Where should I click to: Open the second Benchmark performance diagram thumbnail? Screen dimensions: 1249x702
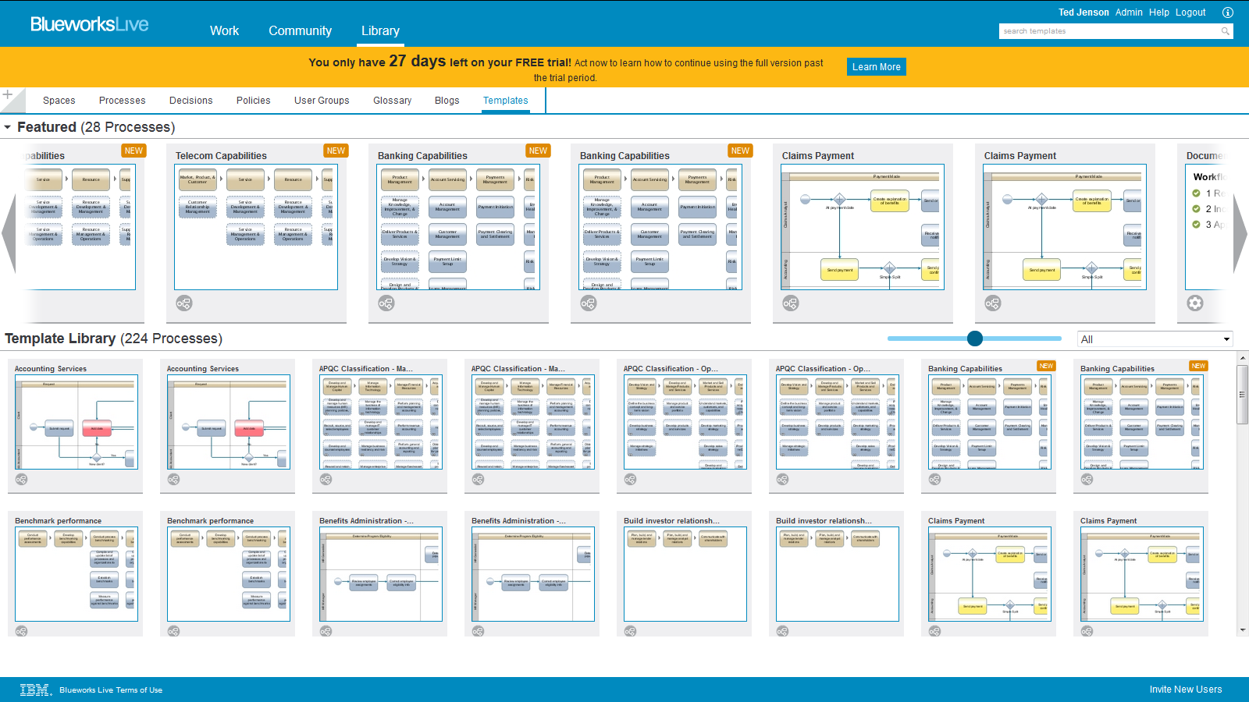point(229,574)
